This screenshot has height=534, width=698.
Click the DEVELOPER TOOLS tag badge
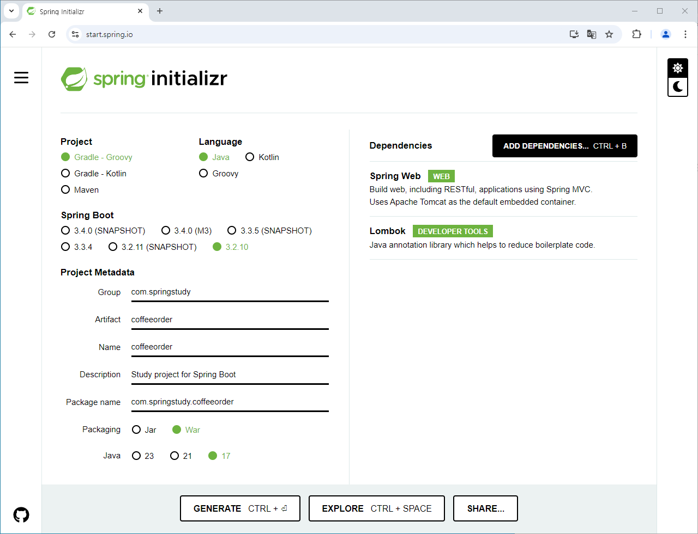(x=453, y=231)
